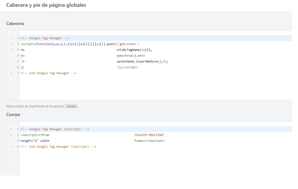The image size is (298, 189).
Task: Click the 'Cabecera' section heading
Action: [15, 23]
